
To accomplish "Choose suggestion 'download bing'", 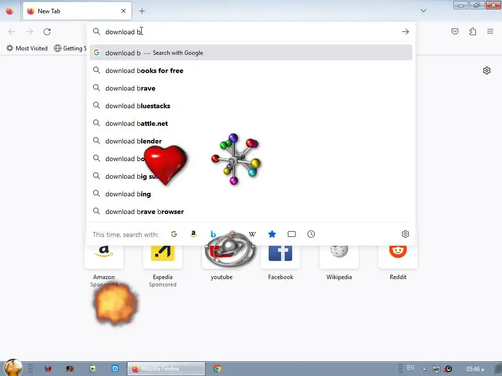I will (x=251, y=194).
